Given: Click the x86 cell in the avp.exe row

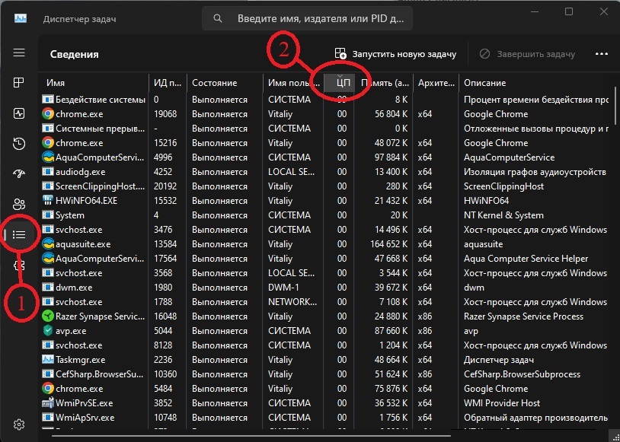Looking at the screenshot, I should (425, 331).
